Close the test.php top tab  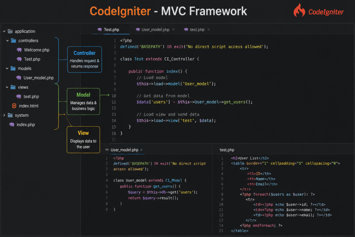click(x=208, y=30)
